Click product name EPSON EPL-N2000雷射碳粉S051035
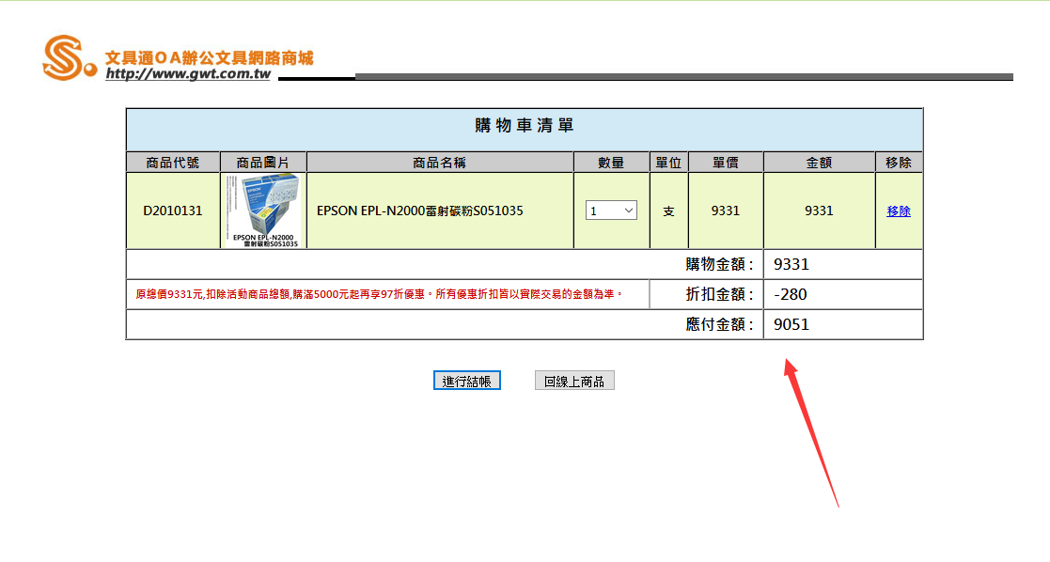1050x562 pixels. pyautogui.click(x=420, y=211)
